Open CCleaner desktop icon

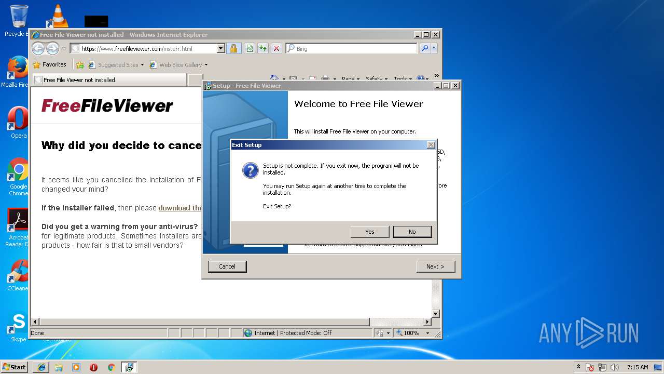[18, 275]
